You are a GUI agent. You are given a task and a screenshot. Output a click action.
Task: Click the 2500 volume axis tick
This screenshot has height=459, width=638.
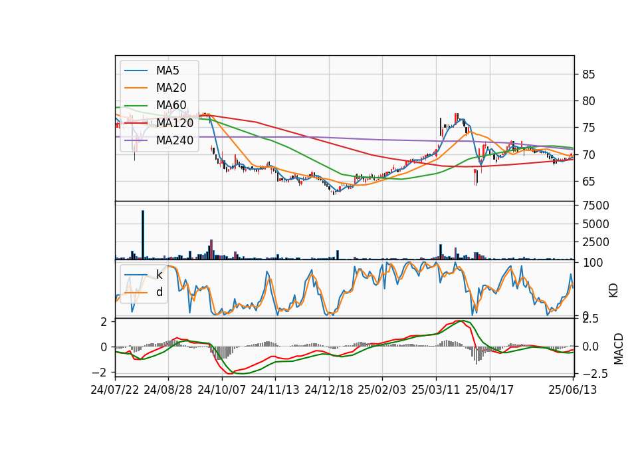coord(595,242)
